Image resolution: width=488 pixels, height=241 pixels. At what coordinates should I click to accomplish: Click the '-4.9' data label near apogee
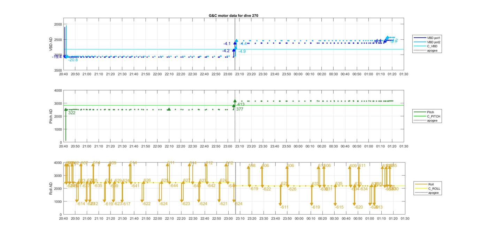tap(242, 51)
